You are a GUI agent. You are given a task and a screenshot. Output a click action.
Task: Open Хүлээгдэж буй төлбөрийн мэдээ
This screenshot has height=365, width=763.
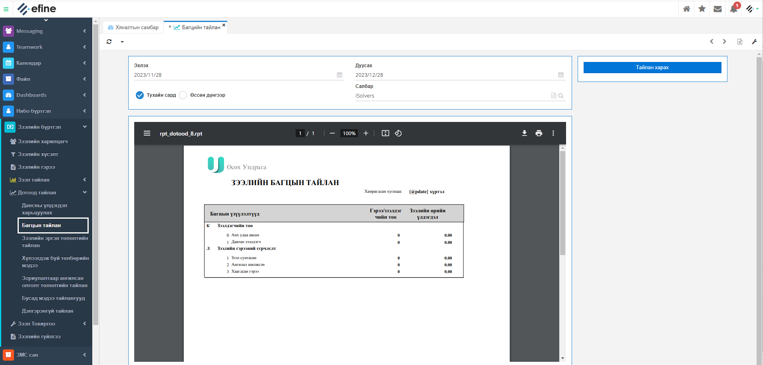55,261
